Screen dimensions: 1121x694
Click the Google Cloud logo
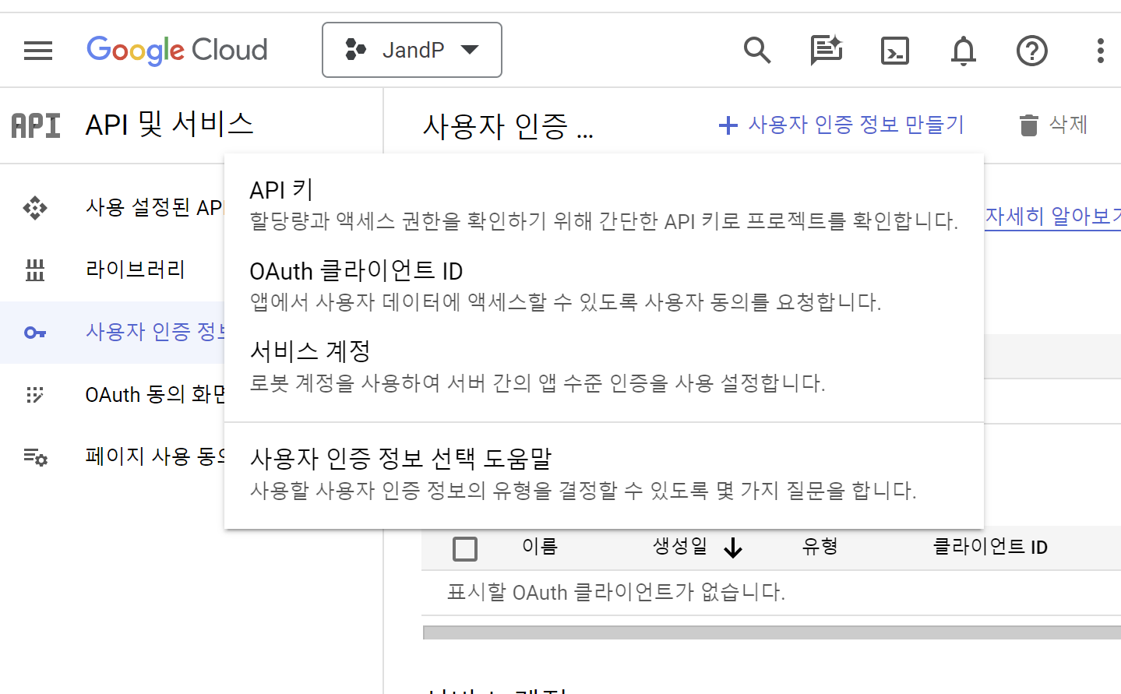point(177,51)
